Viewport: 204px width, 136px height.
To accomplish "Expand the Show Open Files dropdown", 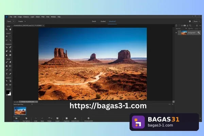I will coord(23,104).
